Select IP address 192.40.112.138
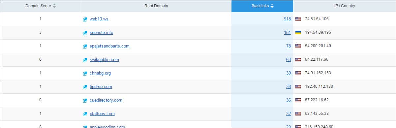This screenshot has width=396, height=128. coord(319,86)
